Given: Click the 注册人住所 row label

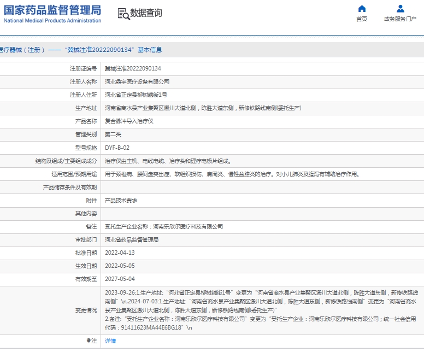Looking at the screenshot, I should (x=83, y=95).
